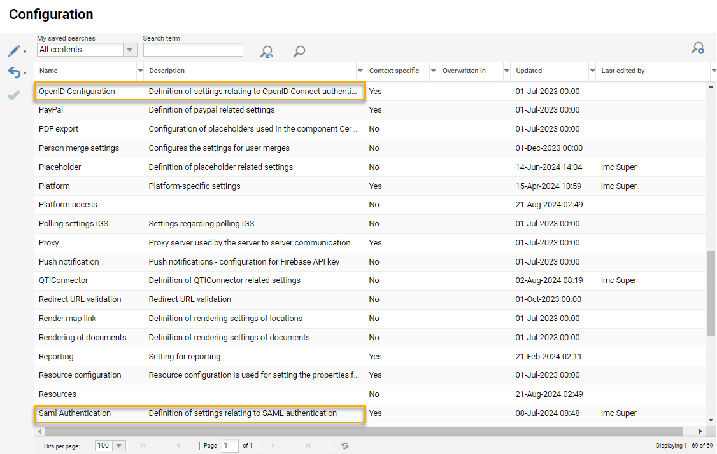Viewport: 717px width, 454px height.
Task: Select the PayPal configuration row
Action: (x=50, y=110)
